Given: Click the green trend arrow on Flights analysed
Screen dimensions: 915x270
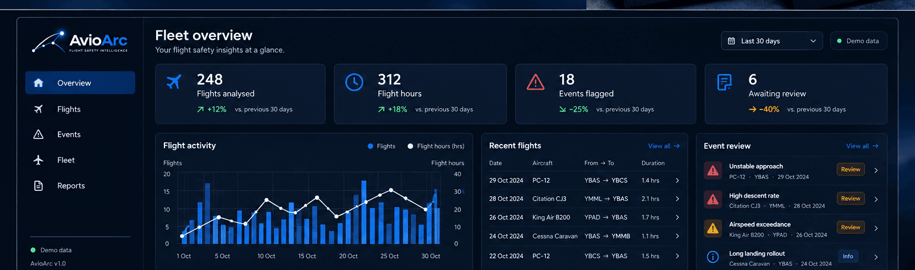Looking at the screenshot, I should point(201,109).
